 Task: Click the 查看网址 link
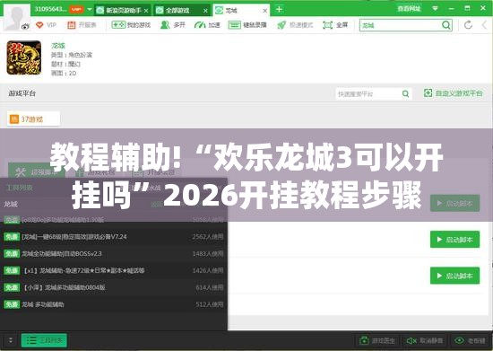tap(409, 9)
